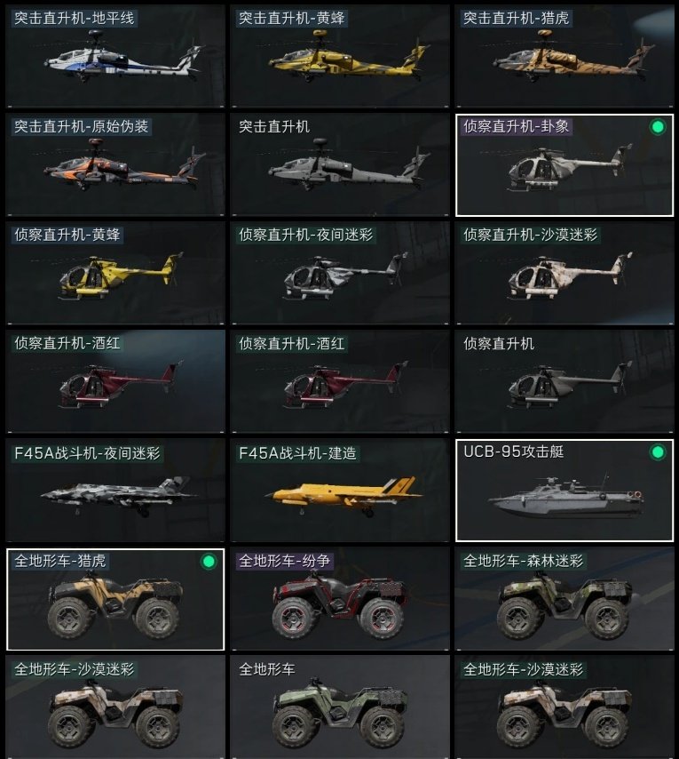Choose the default gray 突击直升机 card
Screen dimensions: 679x759
[x=340, y=165]
